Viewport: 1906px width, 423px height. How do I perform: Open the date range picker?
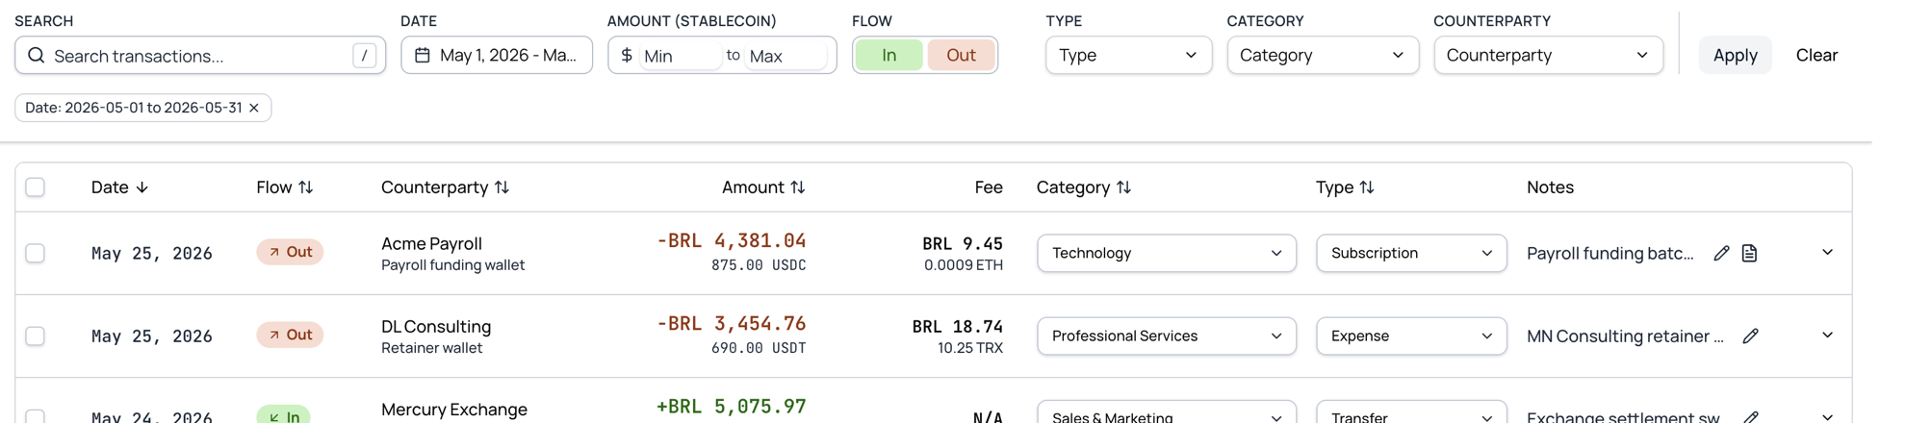point(497,55)
